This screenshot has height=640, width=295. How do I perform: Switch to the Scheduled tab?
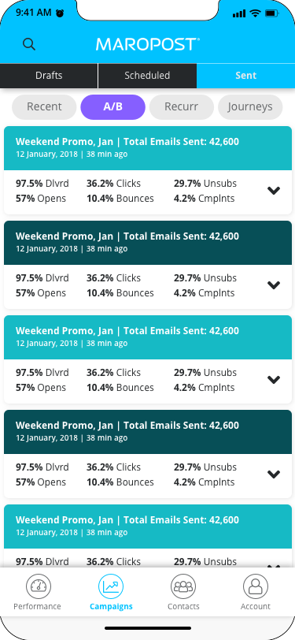point(148,76)
